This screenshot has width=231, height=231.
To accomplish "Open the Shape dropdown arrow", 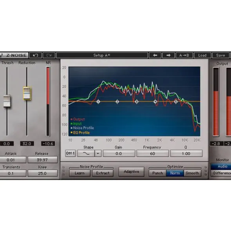I will 98,154.
